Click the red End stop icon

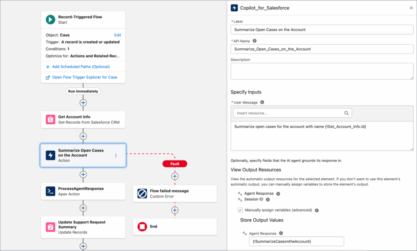pyautogui.click(x=142, y=226)
